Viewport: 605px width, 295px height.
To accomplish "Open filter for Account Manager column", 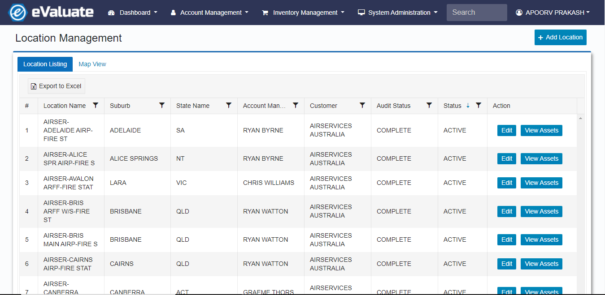I will [296, 105].
